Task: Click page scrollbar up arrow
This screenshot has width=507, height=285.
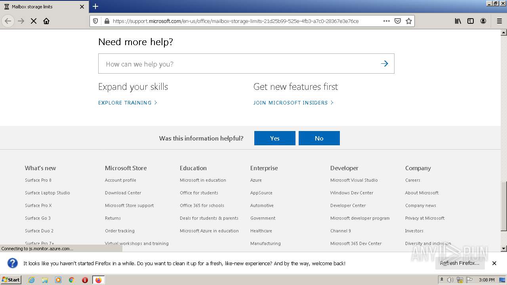Action: click(504, 32)
